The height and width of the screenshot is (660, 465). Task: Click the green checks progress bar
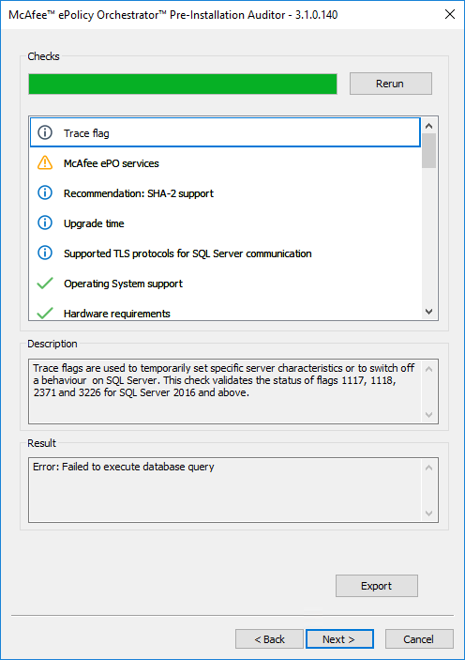[183, 84]
